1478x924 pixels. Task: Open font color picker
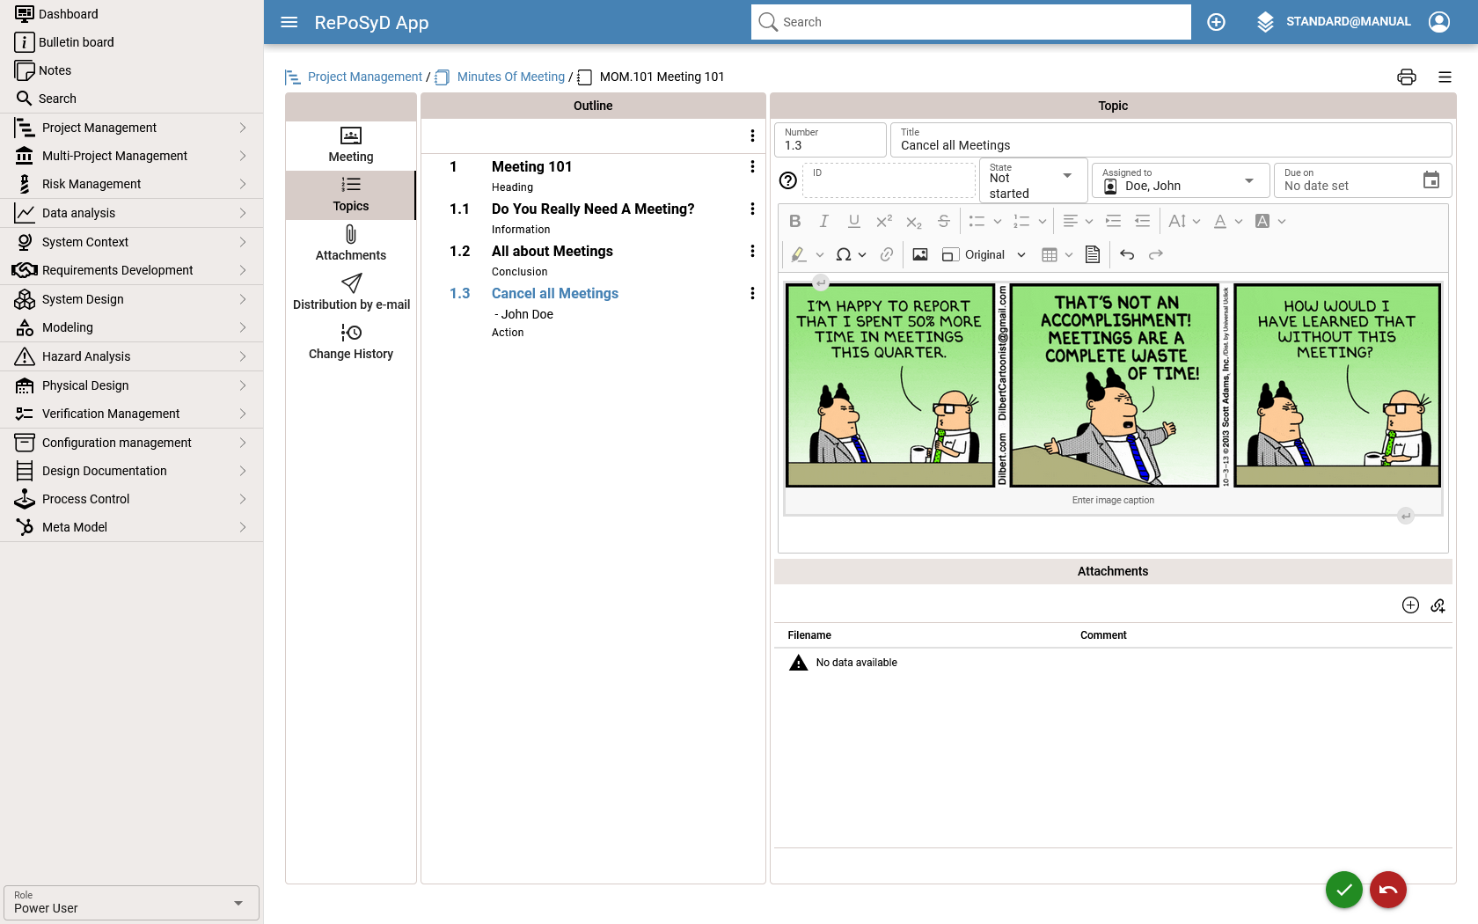(x=1228, y=221)
